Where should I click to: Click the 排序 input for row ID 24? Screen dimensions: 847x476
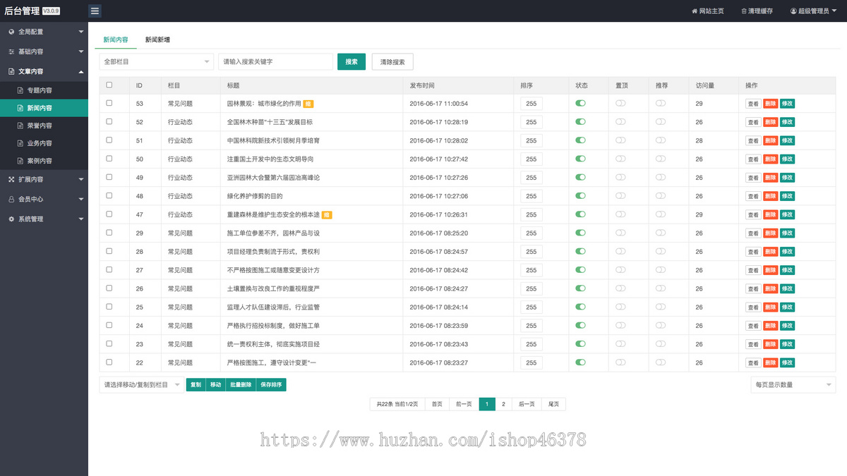pyautogui.click(x=531, y=326)
